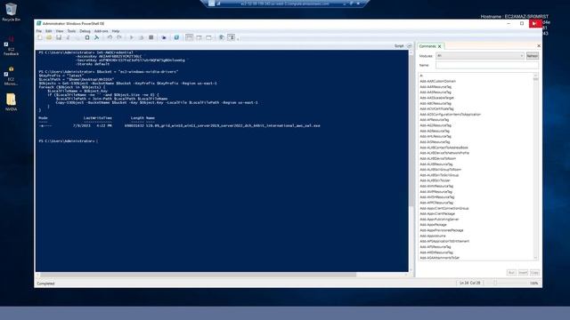Click the Save script floppy icon
This screenshot has width=570, height=320.
coord(58,37)
